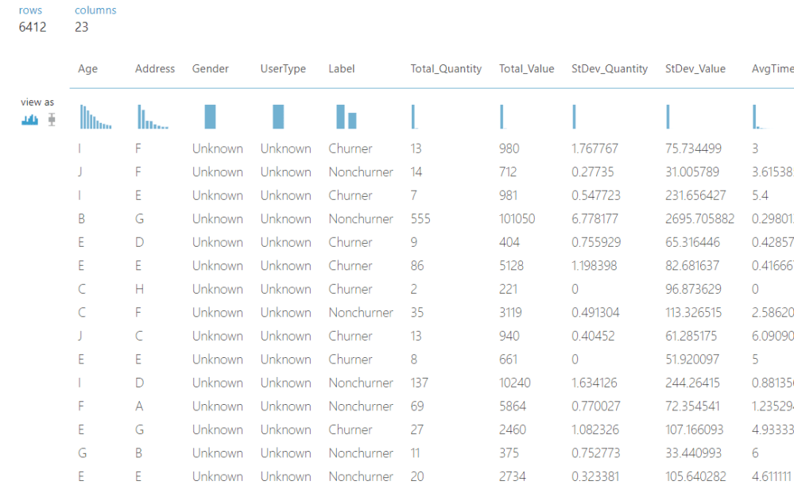
Task: Switch view to box plot icon
Action: click(52, 119)
